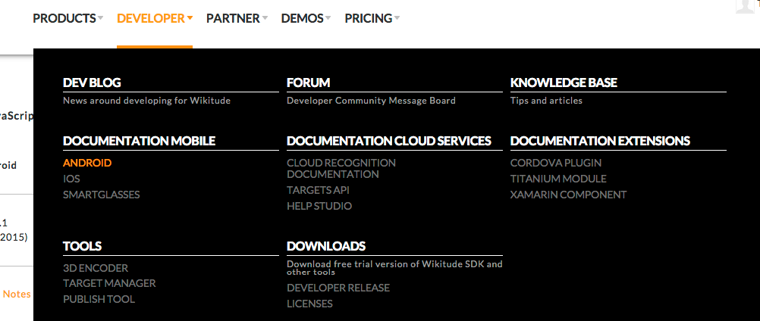Open the TARGET MANAGER link

(x=109, y=283)
